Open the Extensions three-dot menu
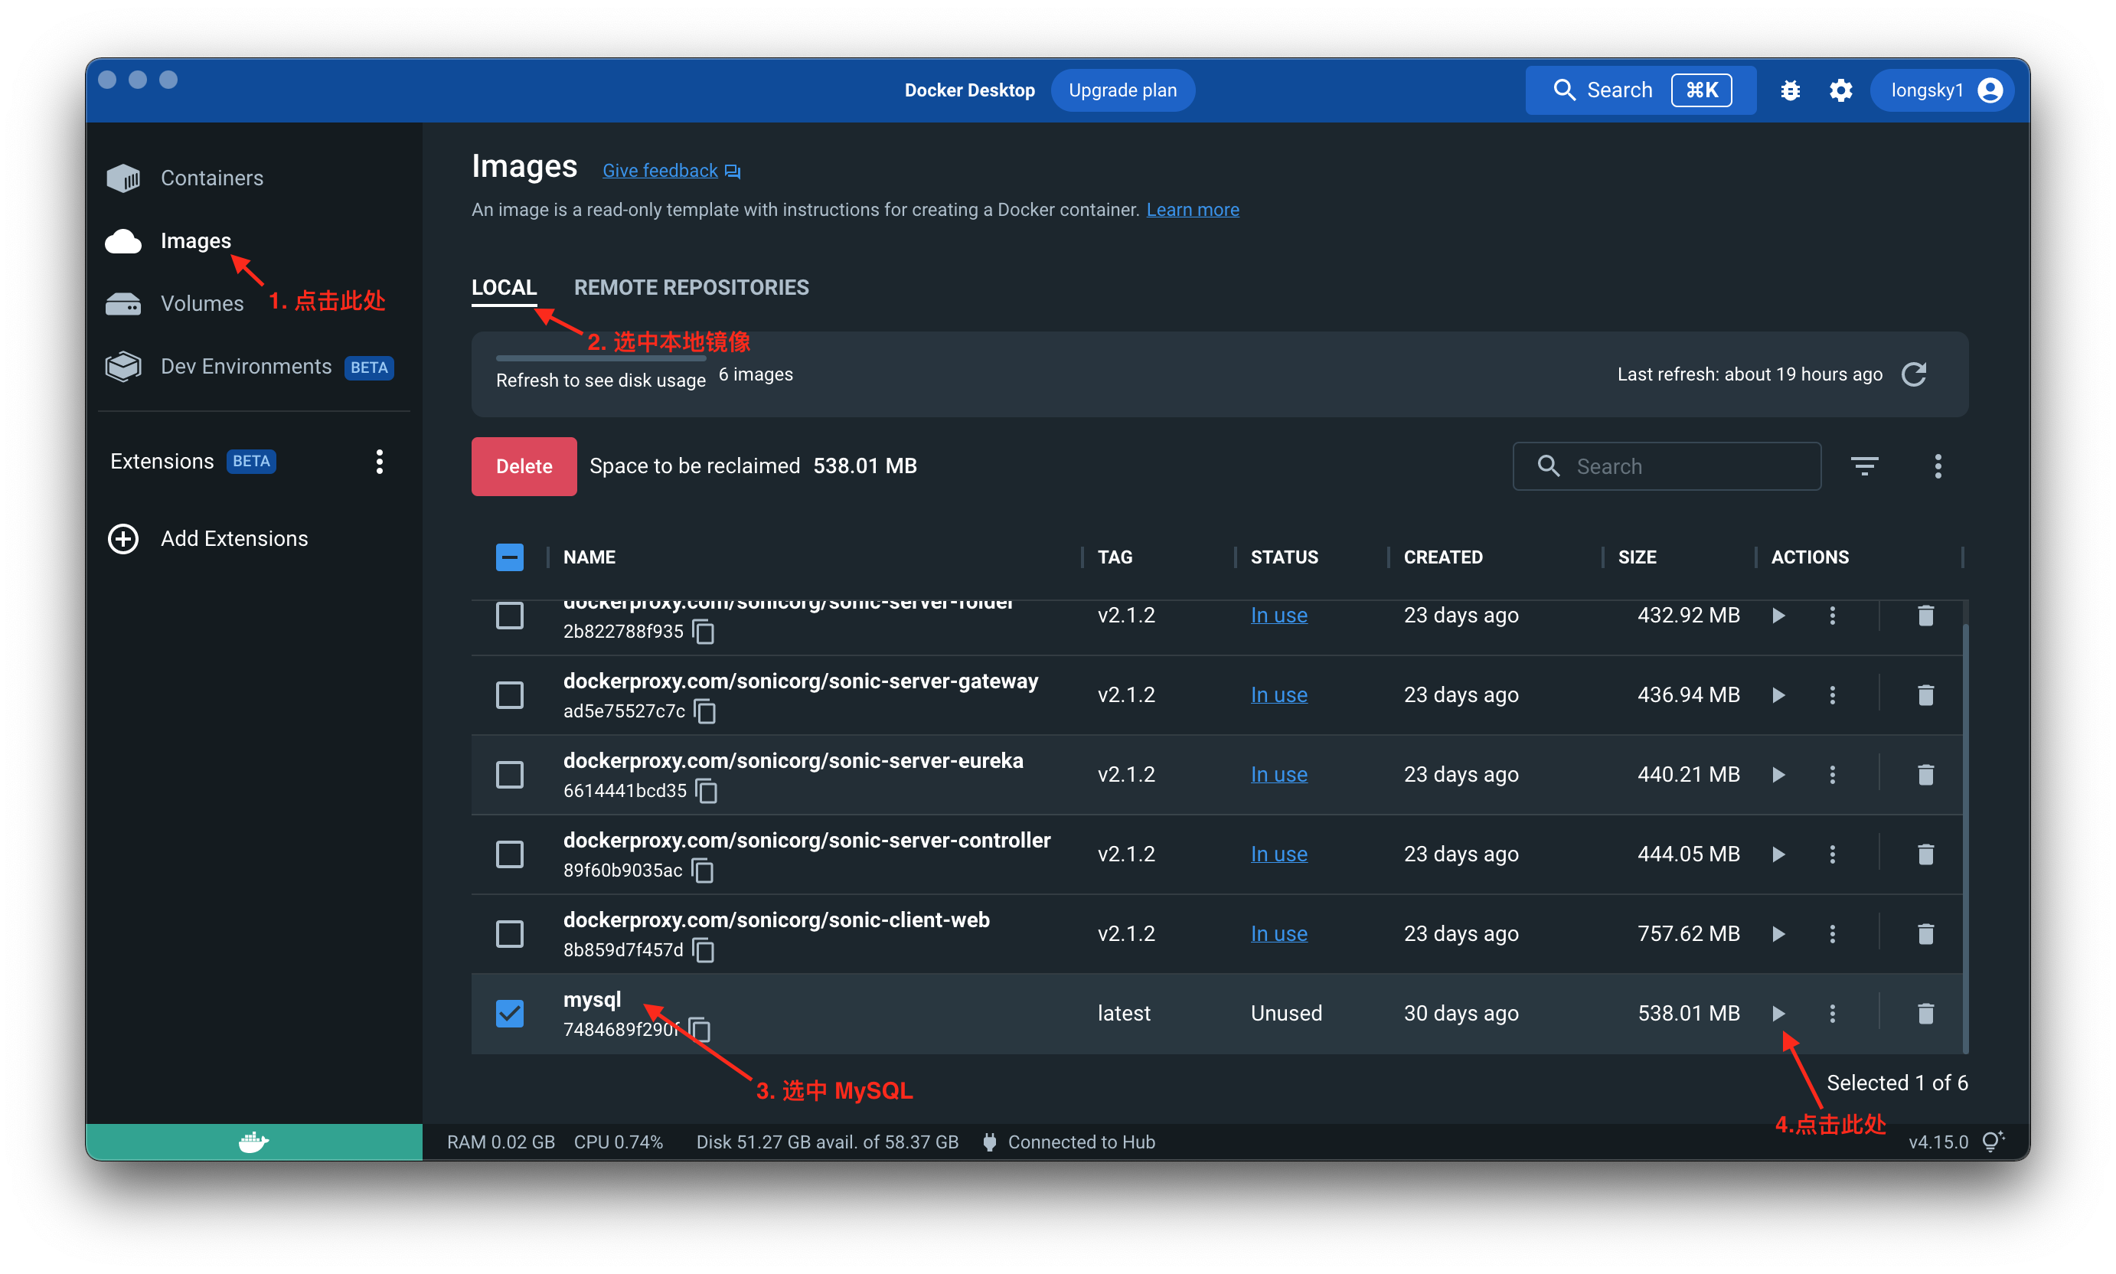The image size is (2116, 1274). coord(380,462)
